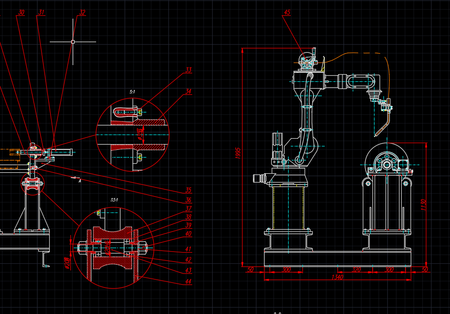Select callout number 30

click(x=21, y=12)
